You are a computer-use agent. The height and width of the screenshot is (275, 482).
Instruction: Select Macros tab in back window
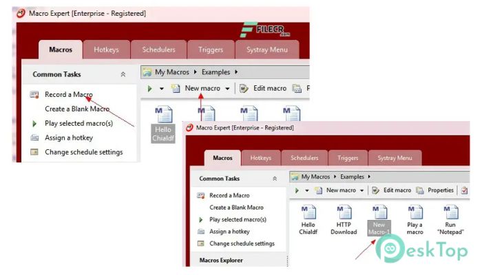click(61, 49)
